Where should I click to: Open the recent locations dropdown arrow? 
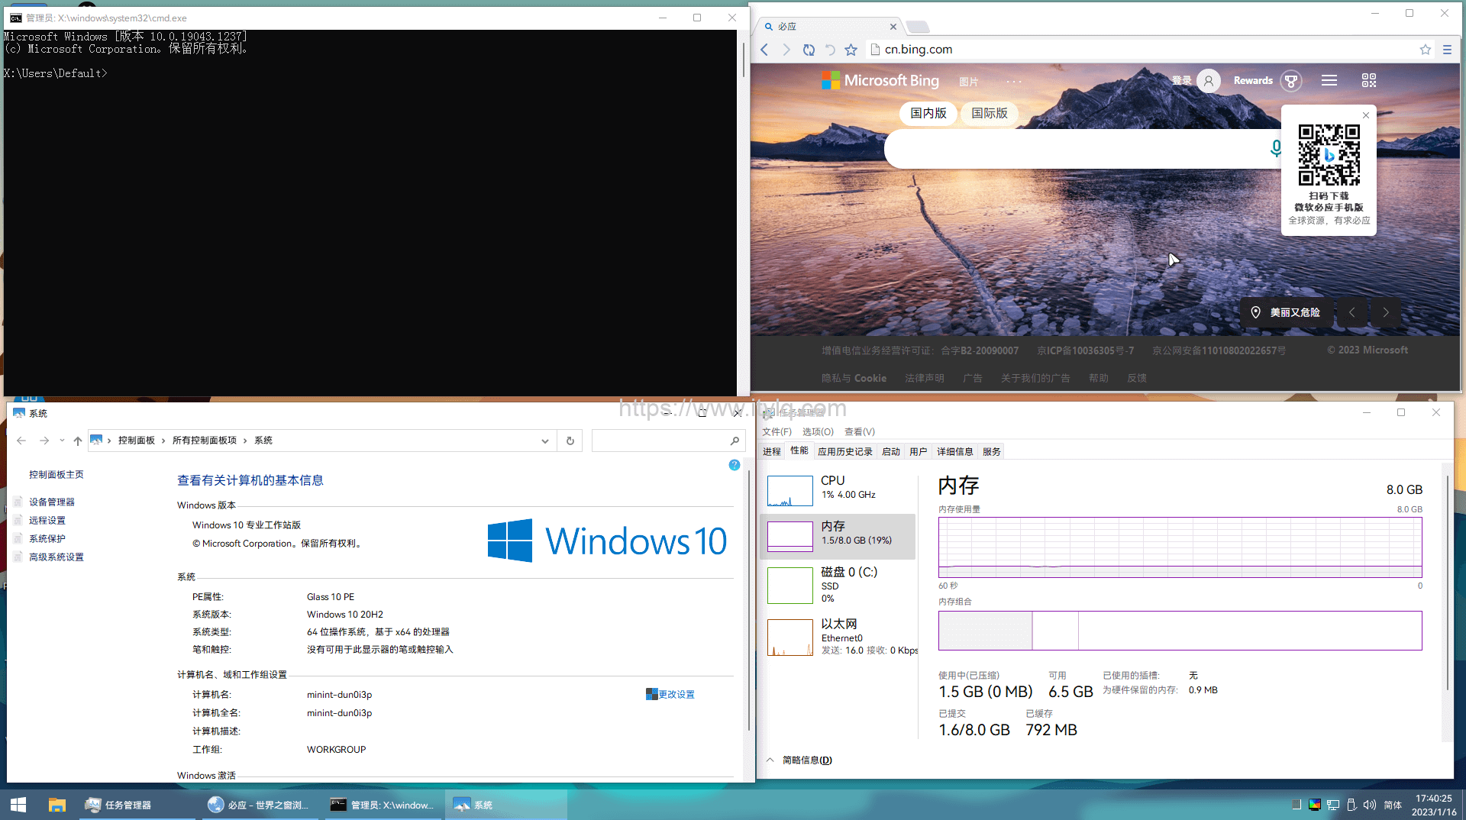62,441
